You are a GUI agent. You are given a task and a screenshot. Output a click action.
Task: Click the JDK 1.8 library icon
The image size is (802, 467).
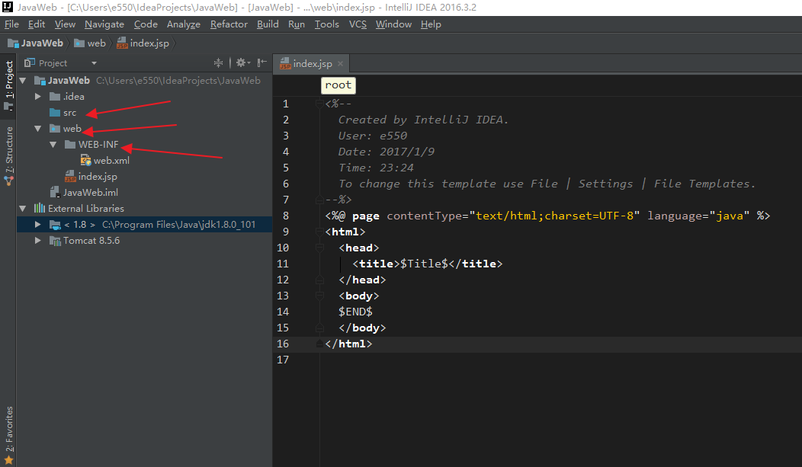click(x=55, y=225)
